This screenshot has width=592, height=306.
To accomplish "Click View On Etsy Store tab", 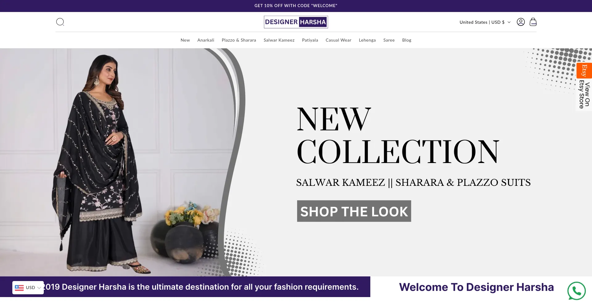I will coord(584,94).
